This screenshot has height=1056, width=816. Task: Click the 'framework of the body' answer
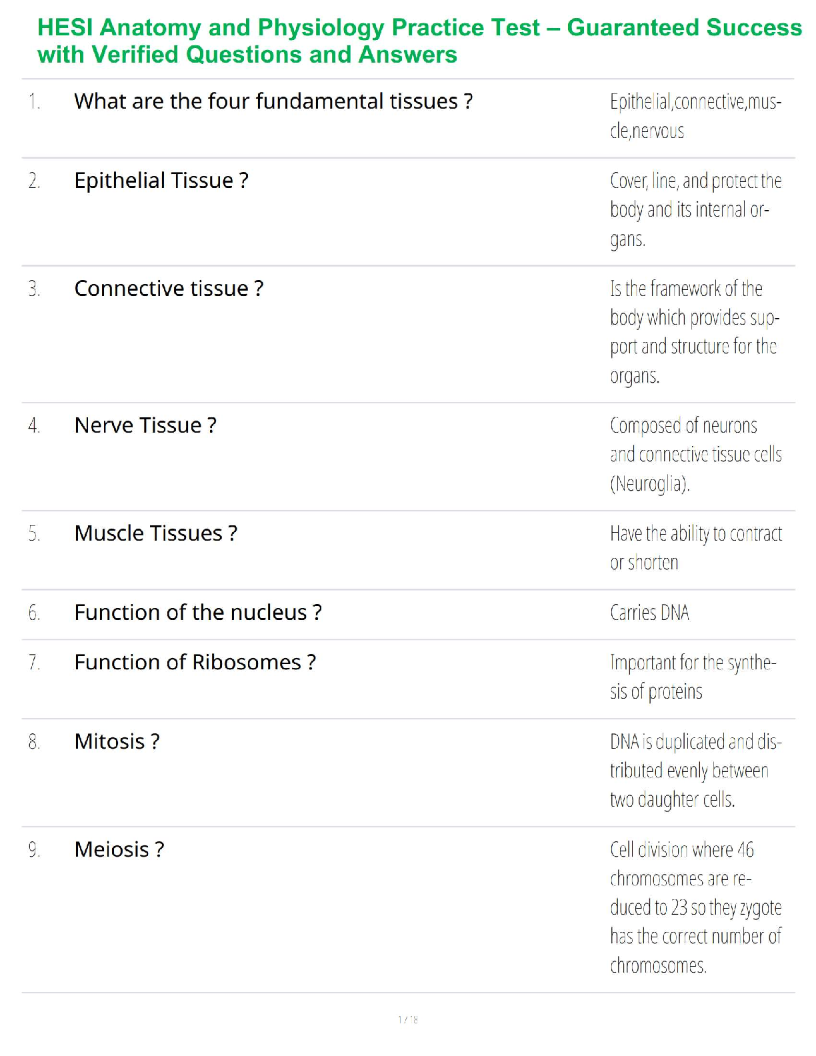pos(693,332)
